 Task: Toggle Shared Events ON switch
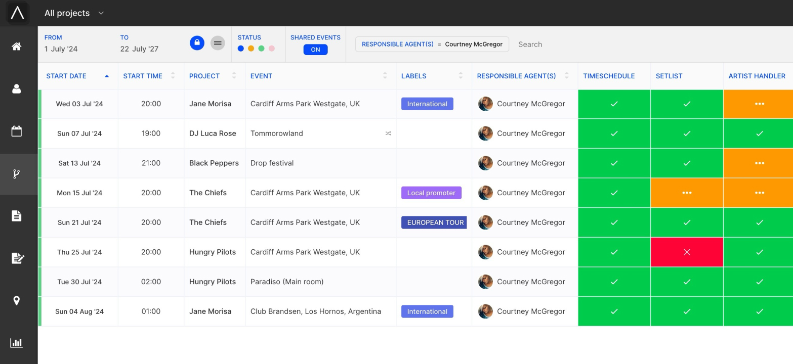[x=315, y=50]
